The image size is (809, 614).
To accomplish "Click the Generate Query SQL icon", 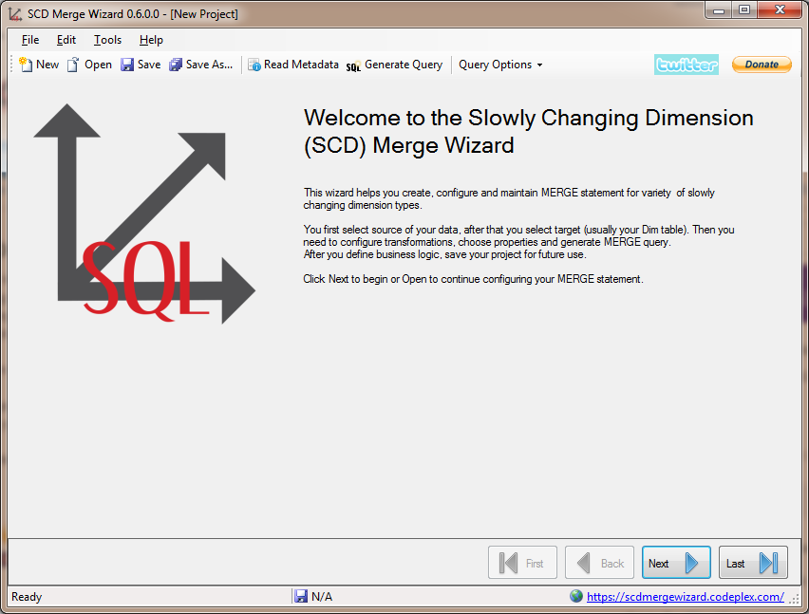I will point(353,65).
